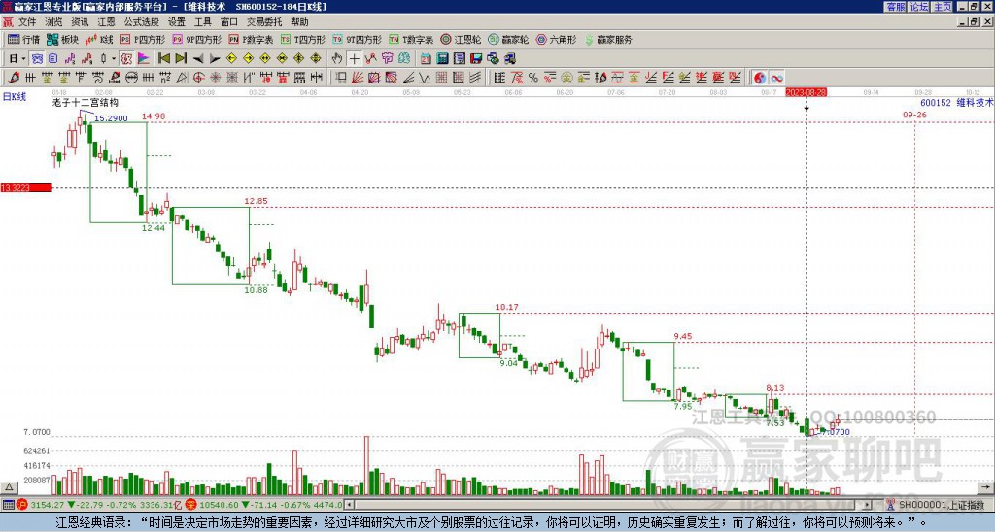
Task: Click the horizontal scrollbar right arrow
Action: (867, 505)
